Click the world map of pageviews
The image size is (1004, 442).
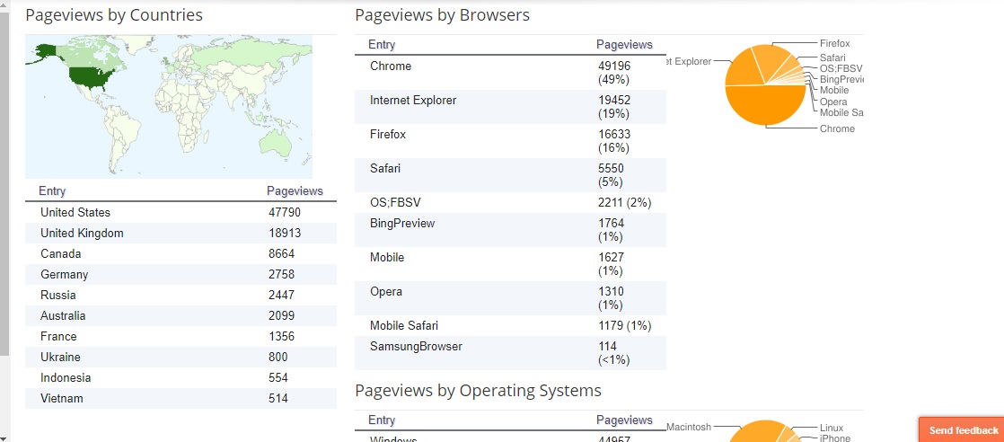click(x=169, y=106)
